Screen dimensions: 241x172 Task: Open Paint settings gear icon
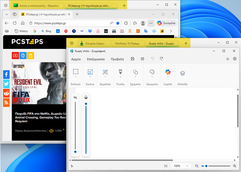234,59
